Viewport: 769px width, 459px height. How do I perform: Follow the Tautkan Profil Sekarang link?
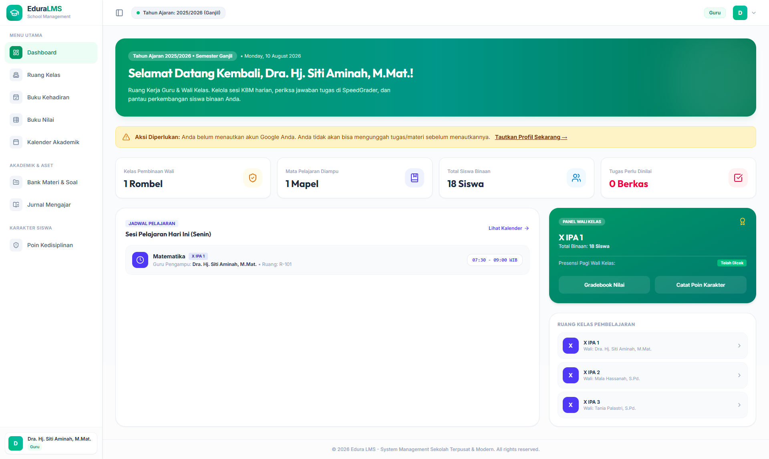coord(531,137)
